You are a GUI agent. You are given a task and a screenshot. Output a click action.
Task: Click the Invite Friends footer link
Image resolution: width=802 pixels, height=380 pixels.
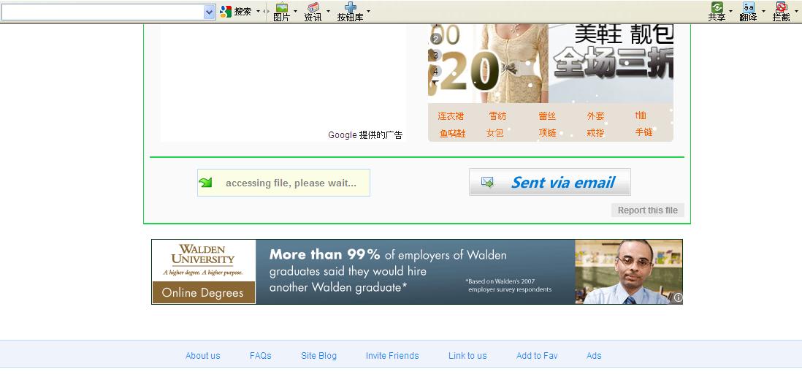click(x=392, y=356)
